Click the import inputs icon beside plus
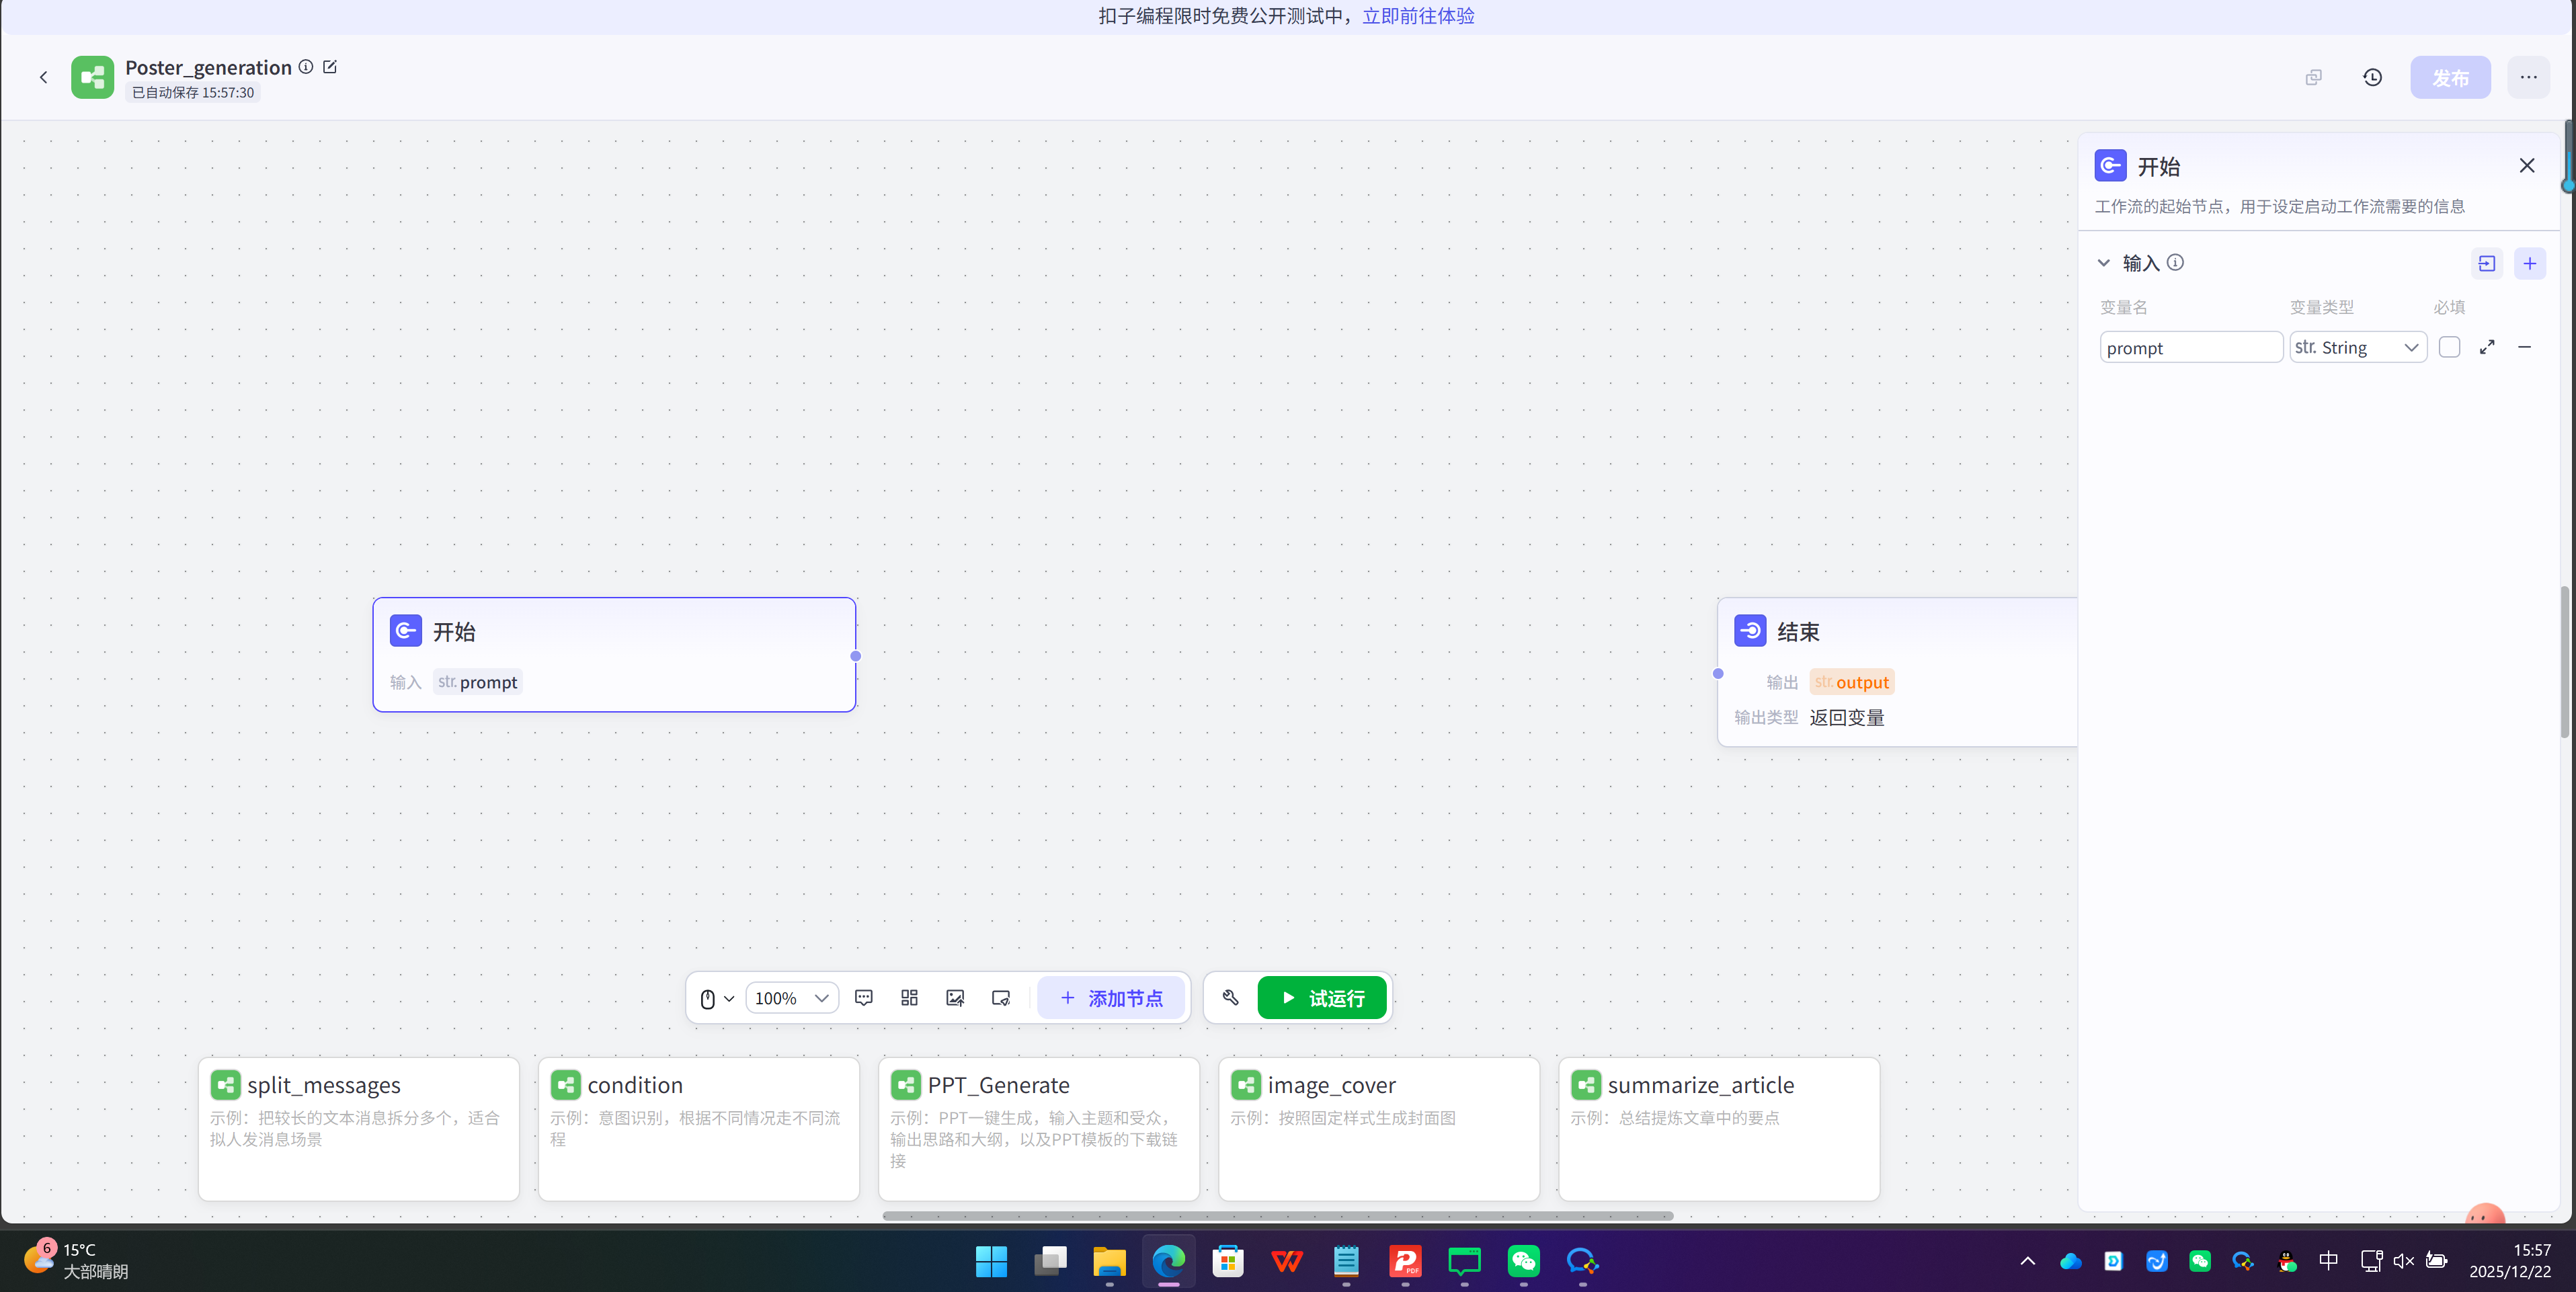Image resolution: width=2576 pixels, height=1292 pixels. [2487, 263]
